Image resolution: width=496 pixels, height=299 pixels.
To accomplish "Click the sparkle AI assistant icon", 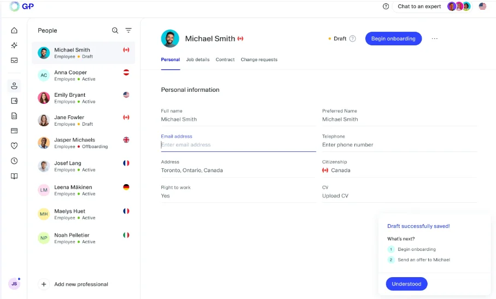I will click(x=14, y=45).
